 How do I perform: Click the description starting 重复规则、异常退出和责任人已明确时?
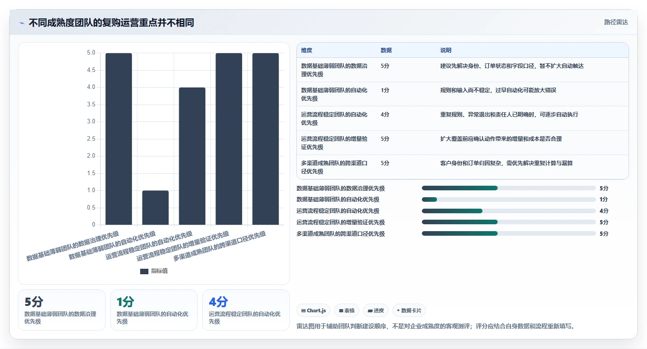(509, 115)
